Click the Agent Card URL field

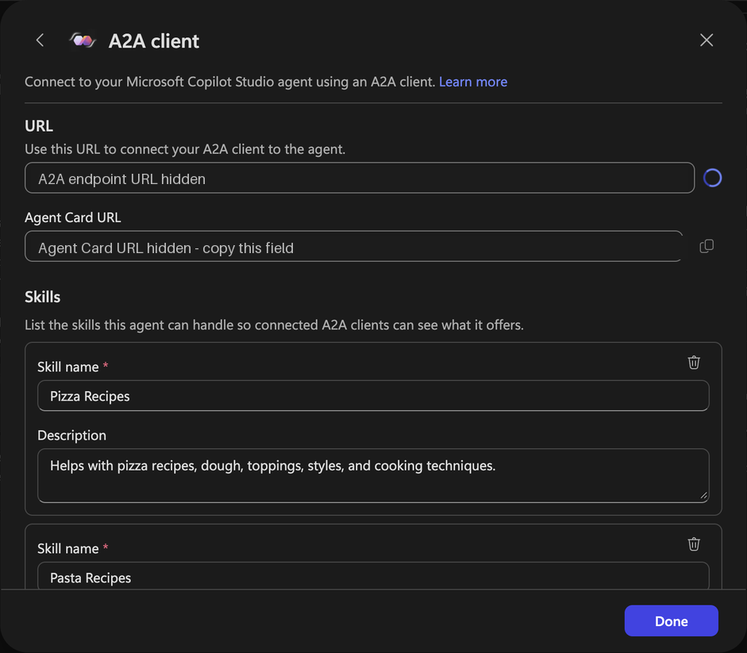(x=353, y=246)
